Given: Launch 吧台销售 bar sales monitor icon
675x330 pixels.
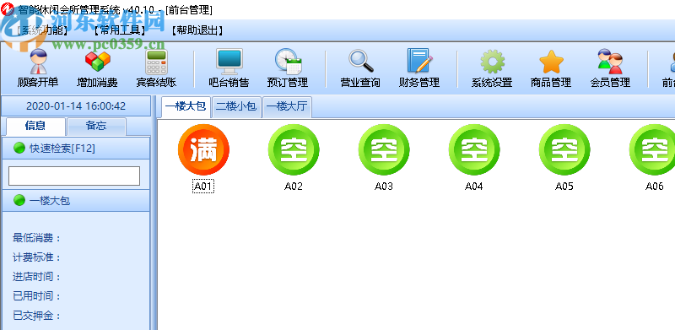Looking at the screenshot, I should pyautogui.click(x=229, y=62).
